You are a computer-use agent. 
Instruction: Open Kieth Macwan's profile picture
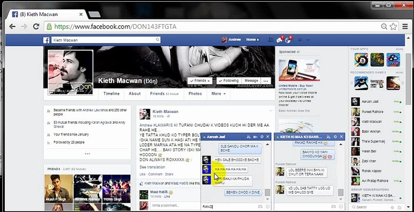click(x=71, y=72)
